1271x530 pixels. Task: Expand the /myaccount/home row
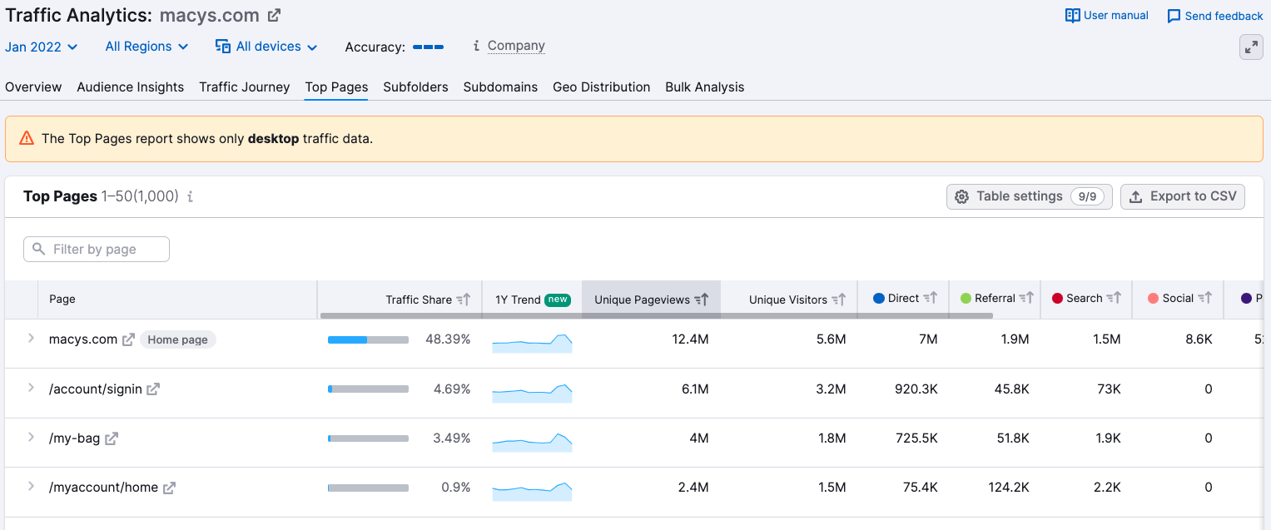click(31, 487)
